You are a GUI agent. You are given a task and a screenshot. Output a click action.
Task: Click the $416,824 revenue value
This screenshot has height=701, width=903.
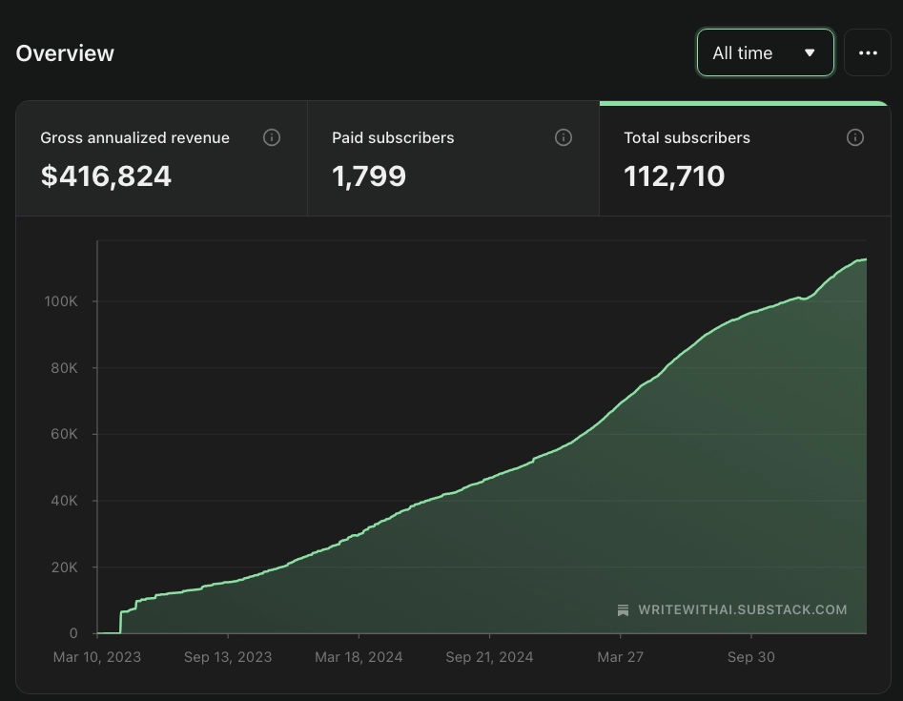106,176
